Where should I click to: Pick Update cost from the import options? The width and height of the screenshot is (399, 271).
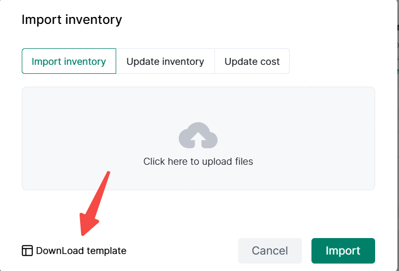click(x=252, y=62)
